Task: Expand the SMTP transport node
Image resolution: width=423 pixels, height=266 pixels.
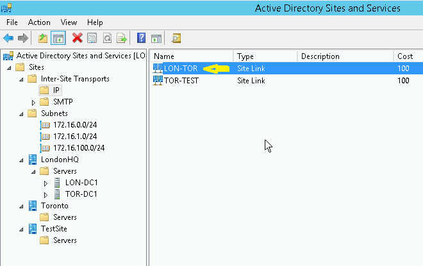Action: tap(33, 103)
